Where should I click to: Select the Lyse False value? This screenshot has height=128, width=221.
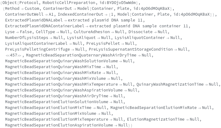tap(26, 32)
